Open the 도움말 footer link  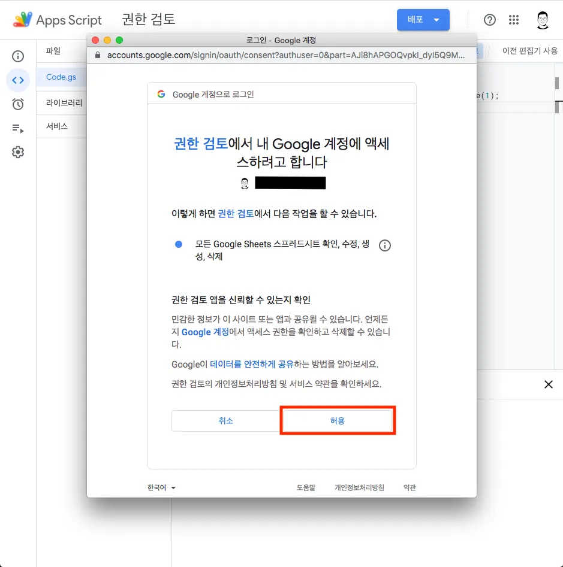click(306, 487)
